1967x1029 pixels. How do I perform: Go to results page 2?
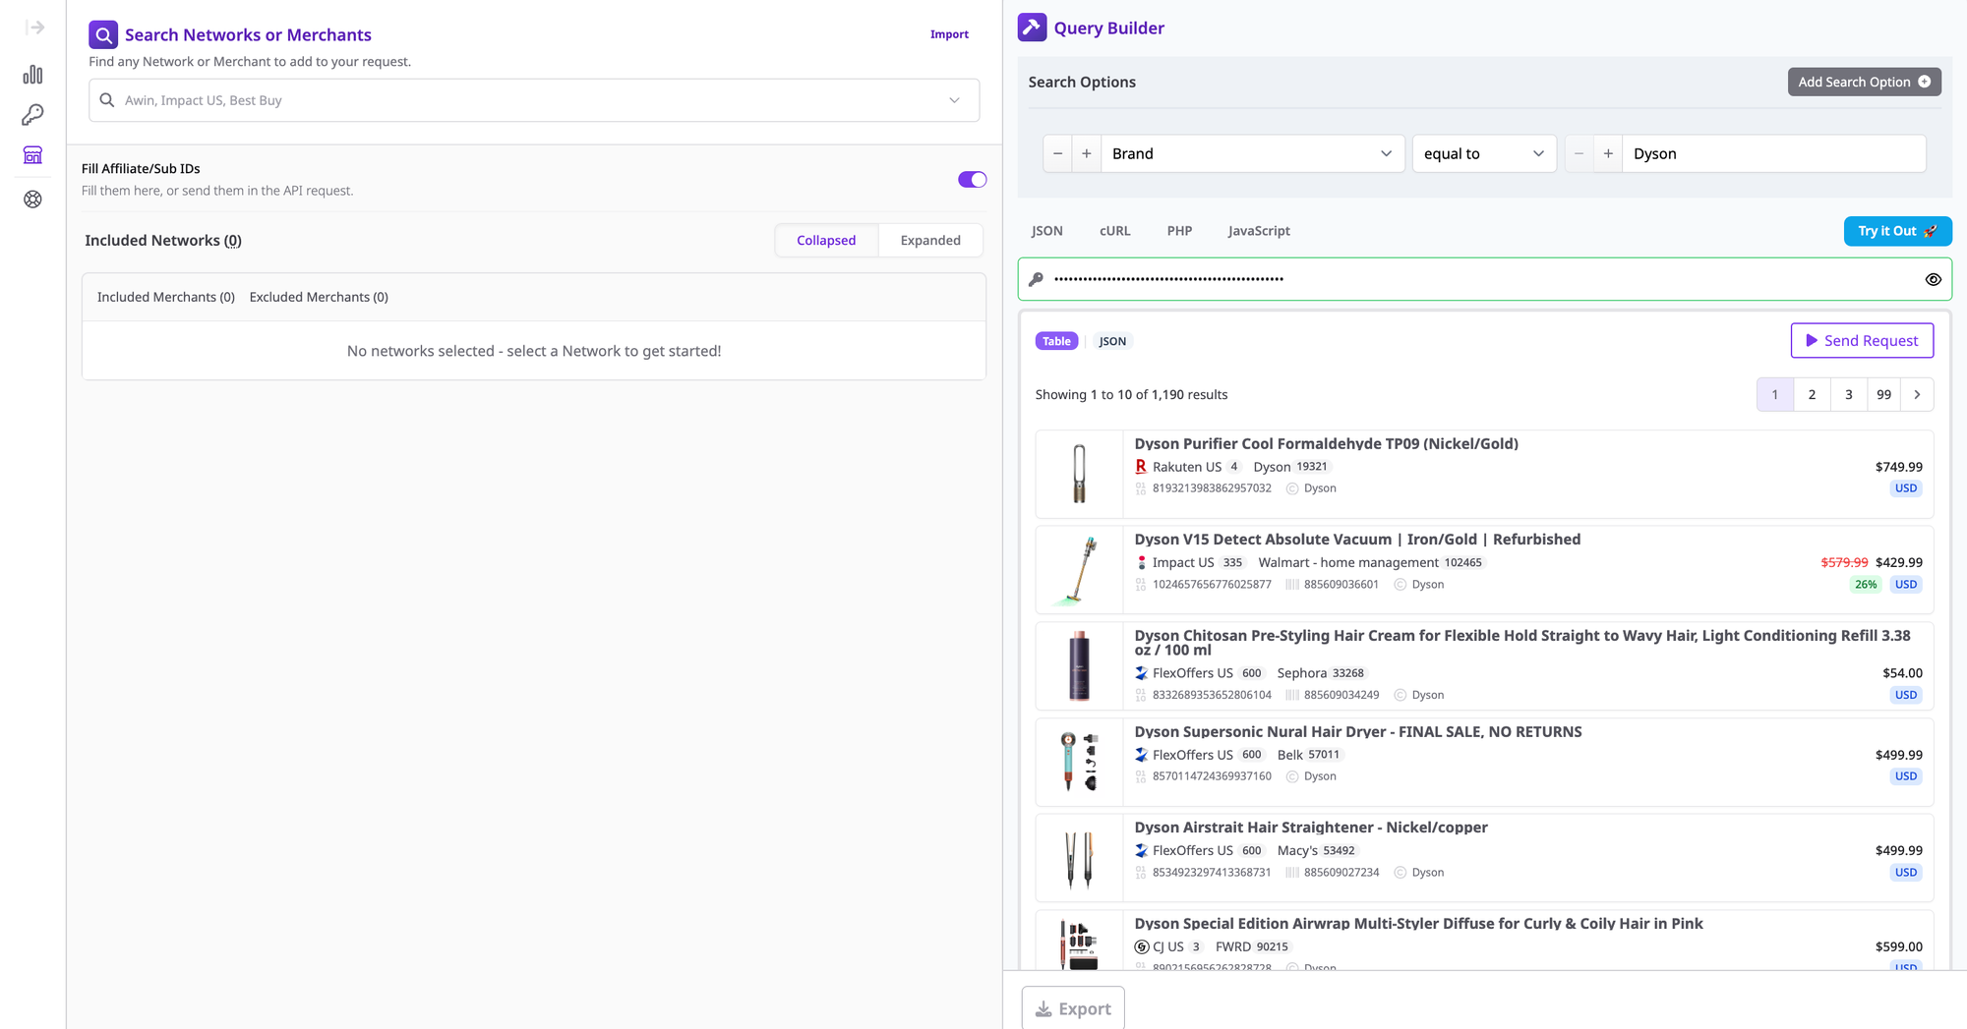[1812, 394]
